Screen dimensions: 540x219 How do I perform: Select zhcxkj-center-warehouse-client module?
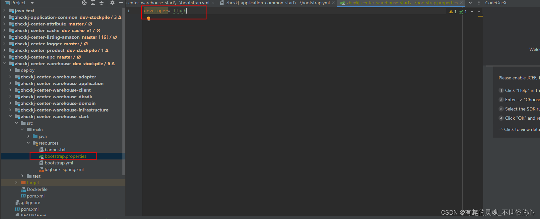point(56,90)
